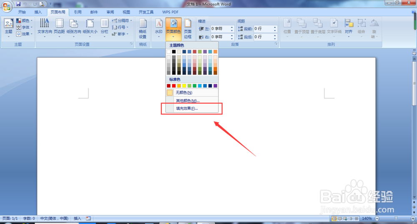This screenshot has height=224, width=417.
Task: Click 字数: 0 word count in status bar
Action: 29,219
